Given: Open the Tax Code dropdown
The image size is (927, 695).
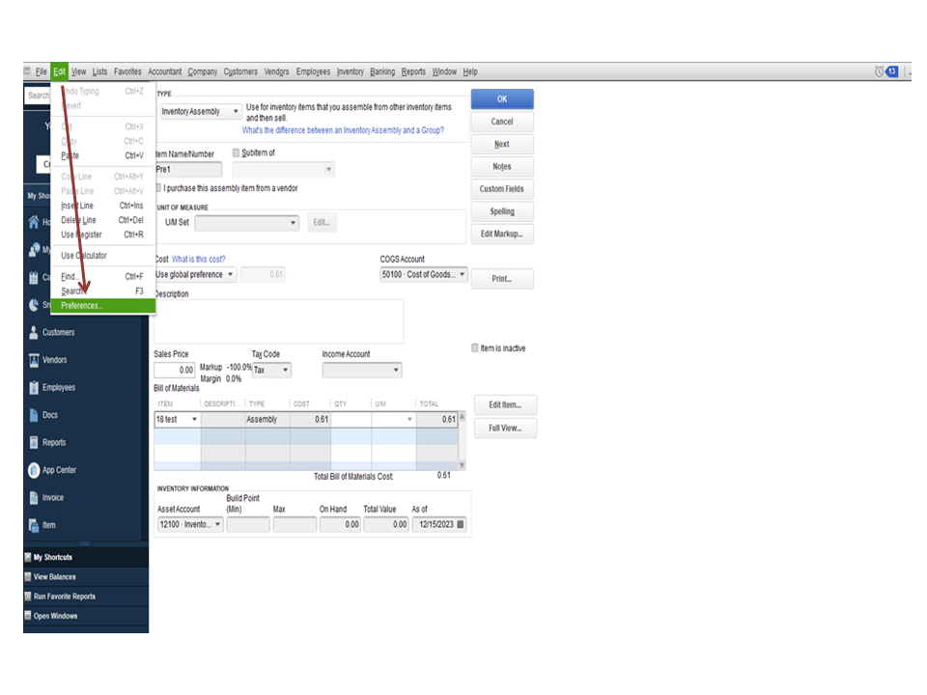Looking at the screenshot, I should tap(286, 370).
